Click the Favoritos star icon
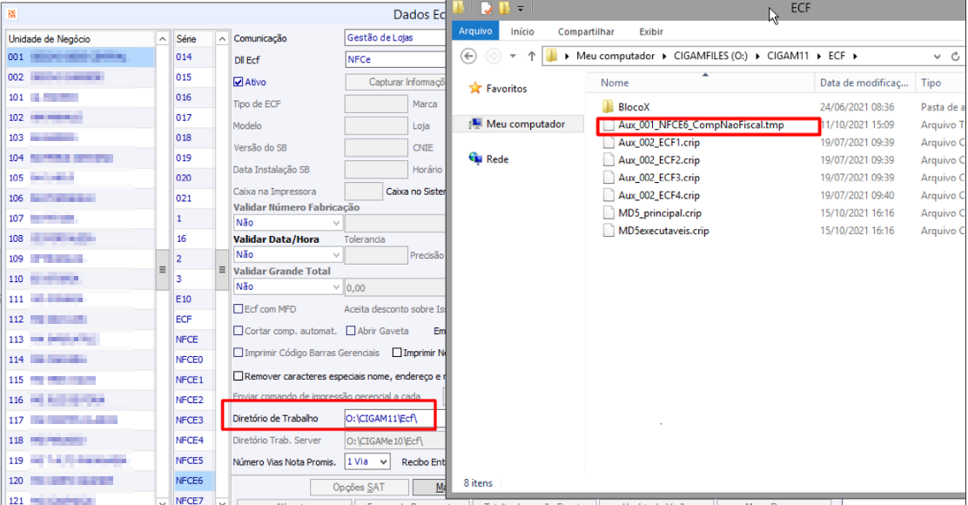The width and height of the screenshot is (968, 505). click(x=474, y=88)
